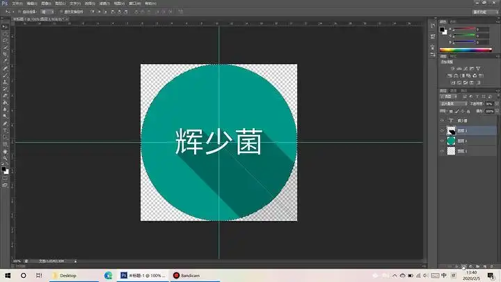Click the foreground color swatch in toolbox
Viewport: 501px width, 282px height.
click(x=3, y=169)
